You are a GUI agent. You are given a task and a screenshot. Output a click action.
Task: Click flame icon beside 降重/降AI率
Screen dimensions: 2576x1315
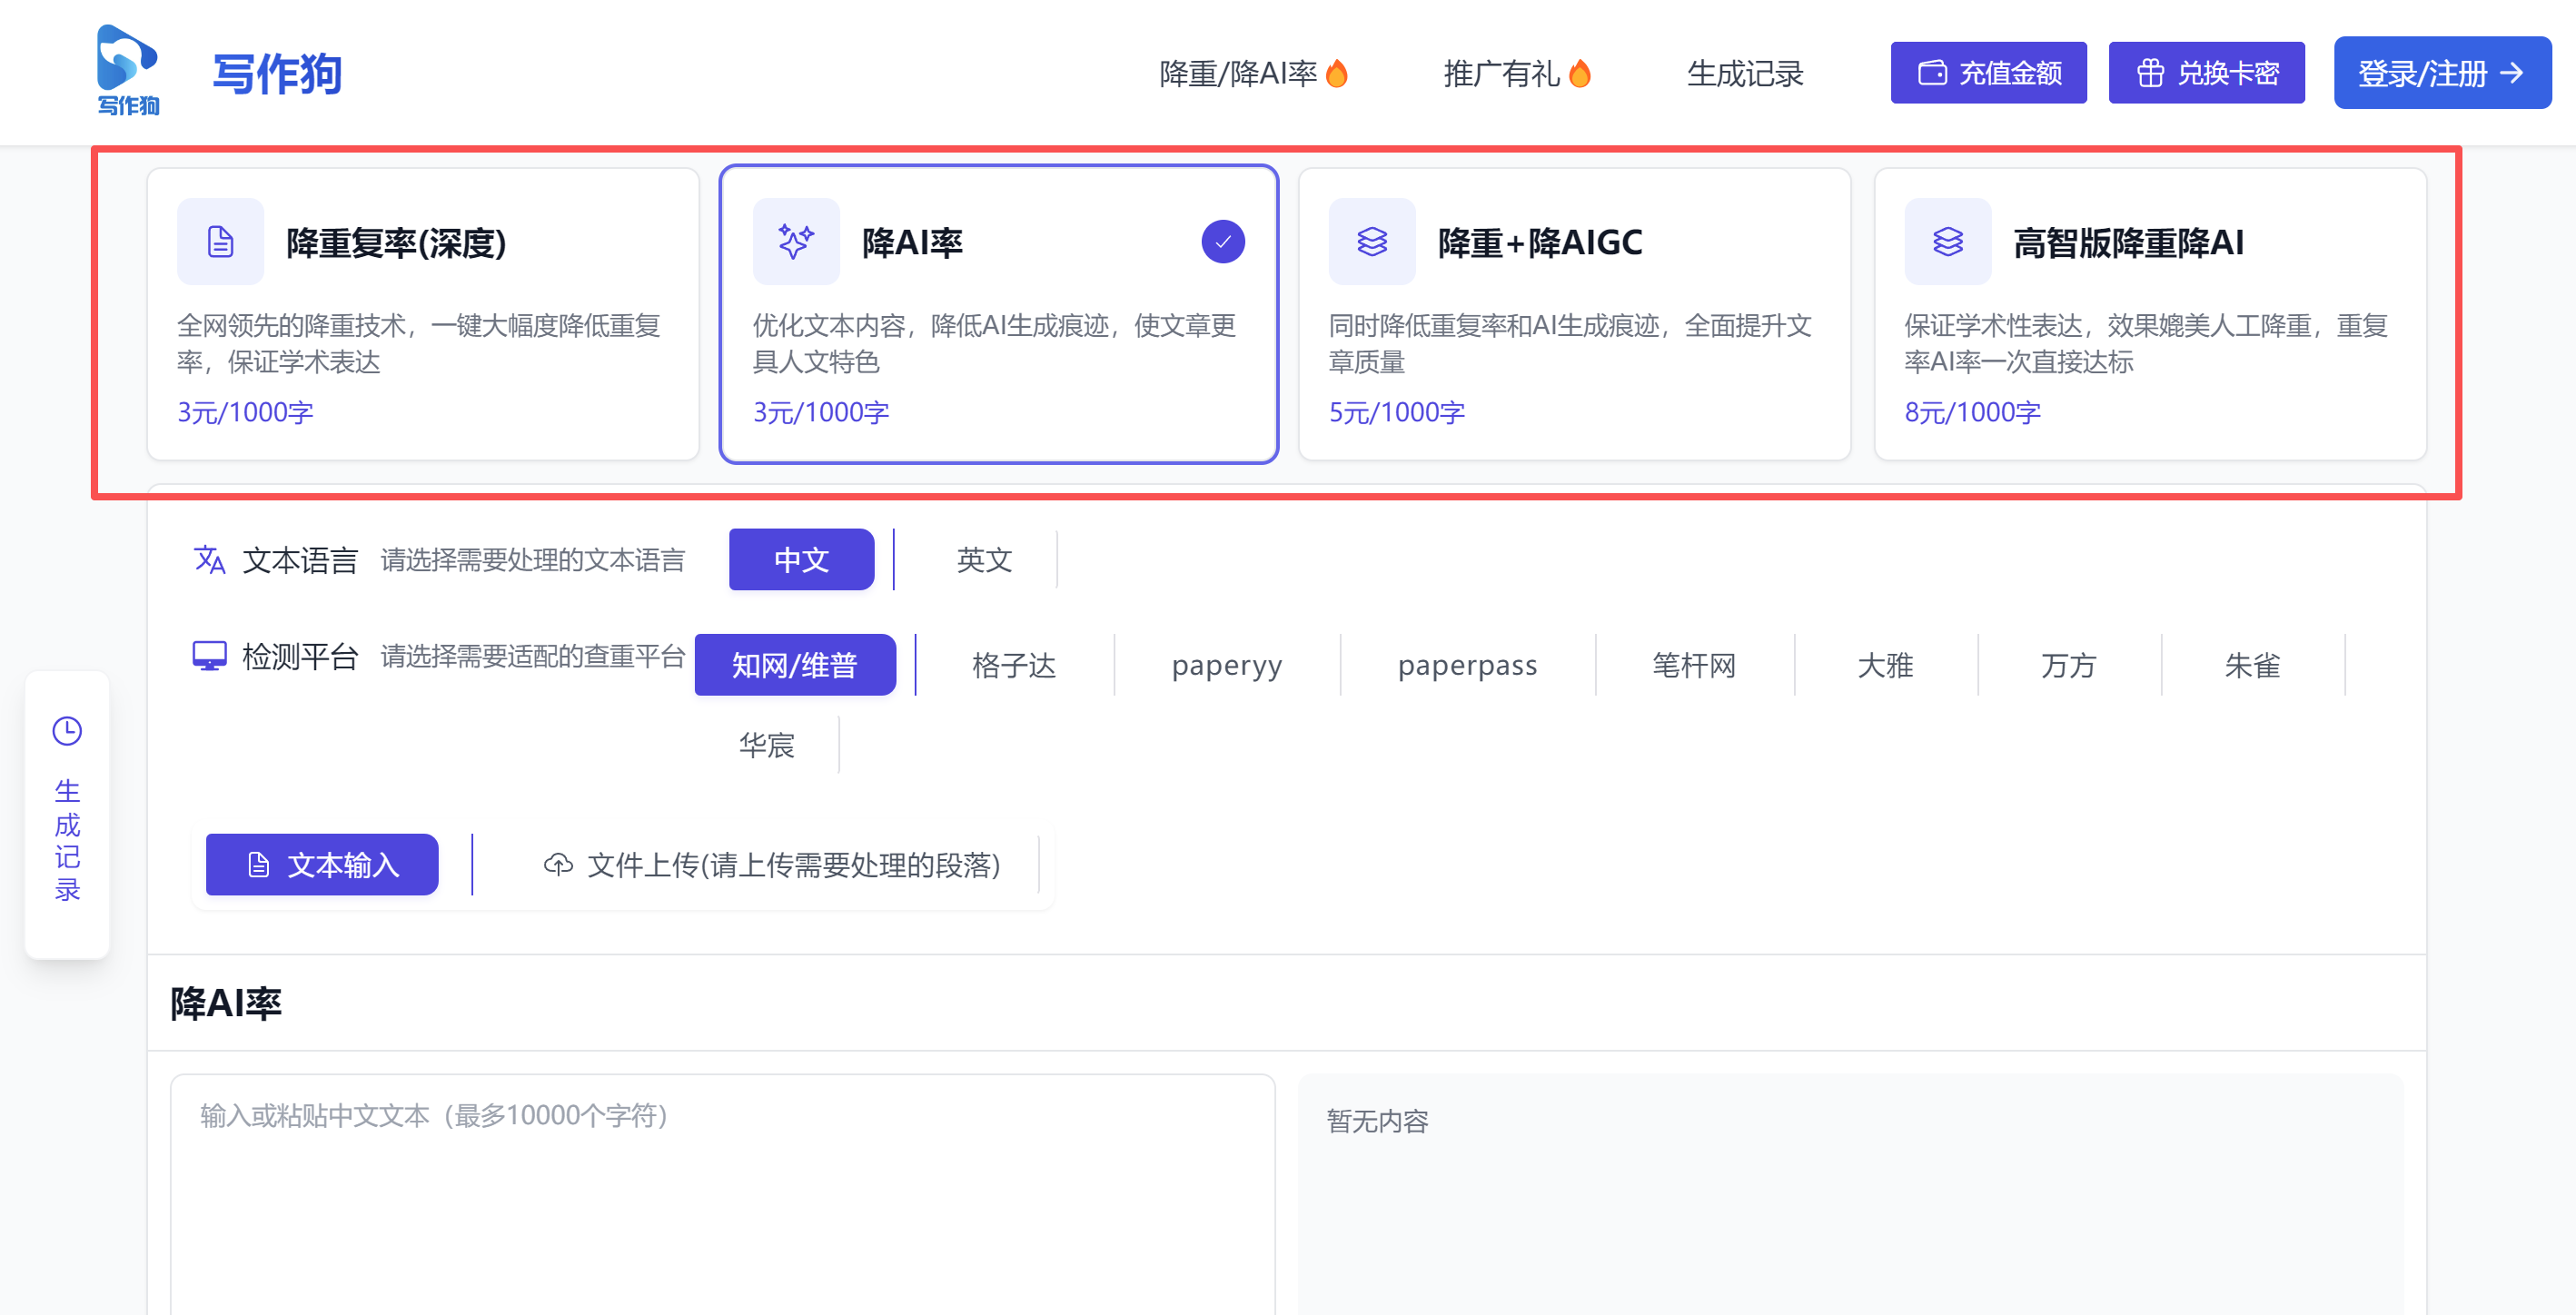click(1336, 73)
